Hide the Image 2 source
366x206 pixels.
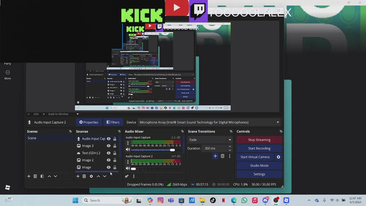pyautogui.click(x=109, y=160)
